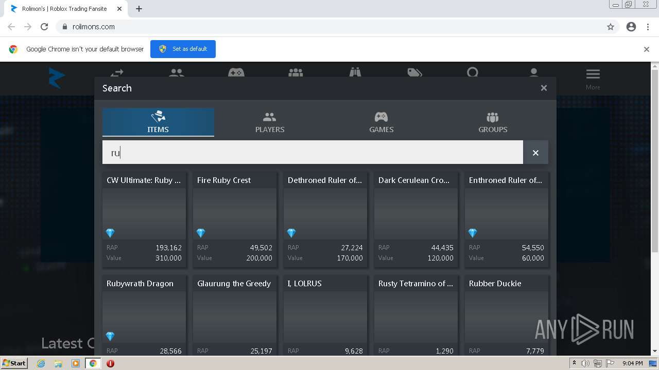
Task: Click the rare gem icon on CW Ultimate: Ruby
Action: click(x=110, y=233)
